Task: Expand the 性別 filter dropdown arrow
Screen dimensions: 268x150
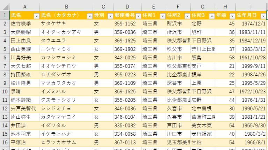Action: point(110,16)
